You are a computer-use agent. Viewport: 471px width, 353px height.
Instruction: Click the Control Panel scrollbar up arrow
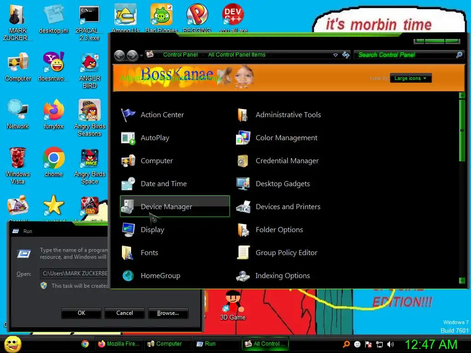(462, 96)
